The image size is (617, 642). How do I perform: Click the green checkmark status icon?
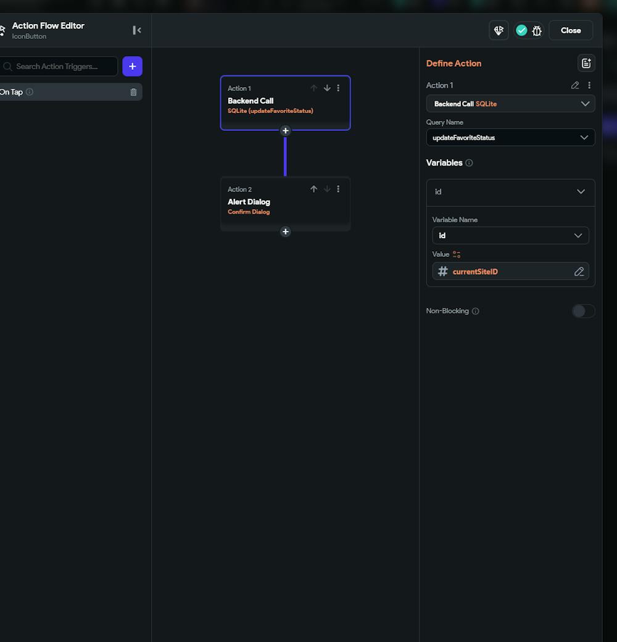tap(521, 30)
